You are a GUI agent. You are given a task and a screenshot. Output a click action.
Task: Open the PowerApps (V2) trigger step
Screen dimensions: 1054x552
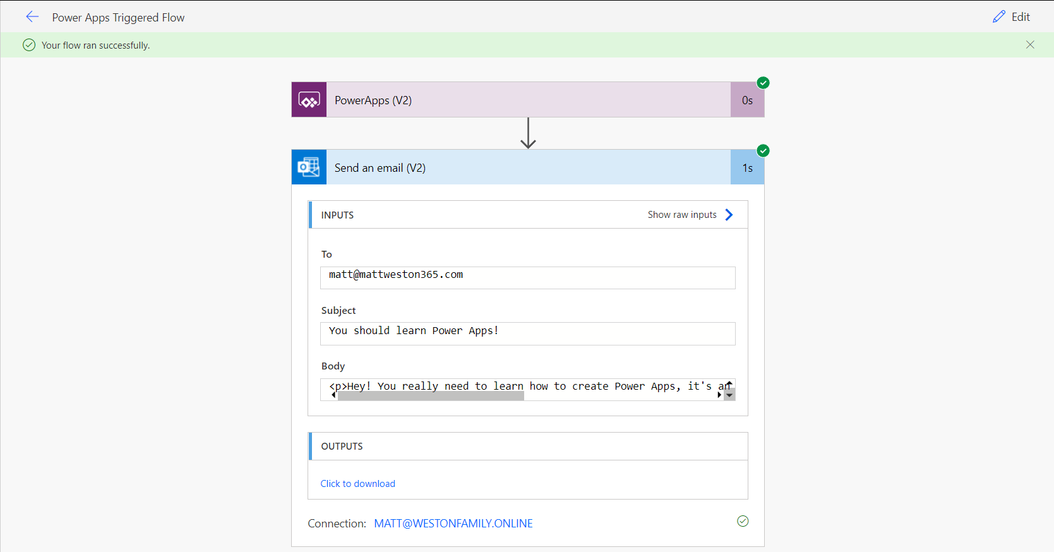point(528,100)
